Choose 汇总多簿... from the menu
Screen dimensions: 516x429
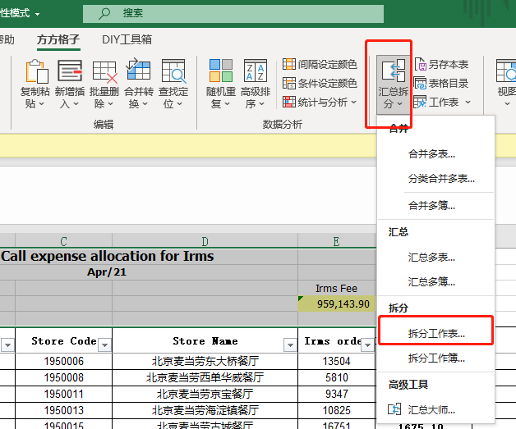435,282
